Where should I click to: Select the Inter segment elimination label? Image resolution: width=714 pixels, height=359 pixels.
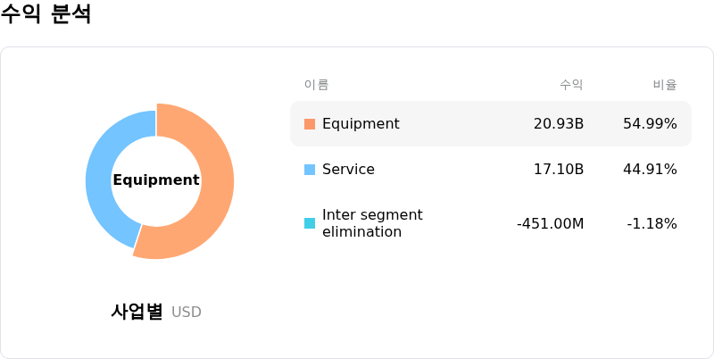click(372, 223)
